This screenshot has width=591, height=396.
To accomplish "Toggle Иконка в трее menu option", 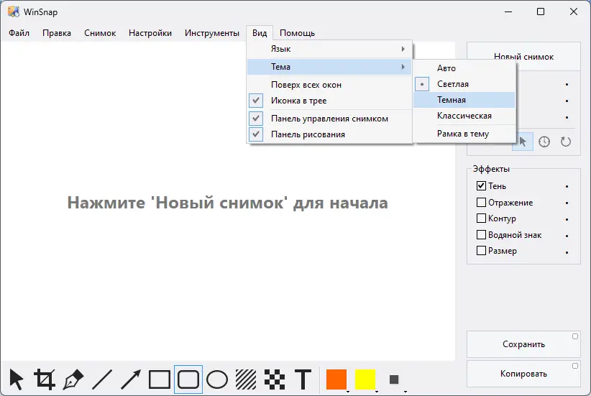I will tap(329, 101).
